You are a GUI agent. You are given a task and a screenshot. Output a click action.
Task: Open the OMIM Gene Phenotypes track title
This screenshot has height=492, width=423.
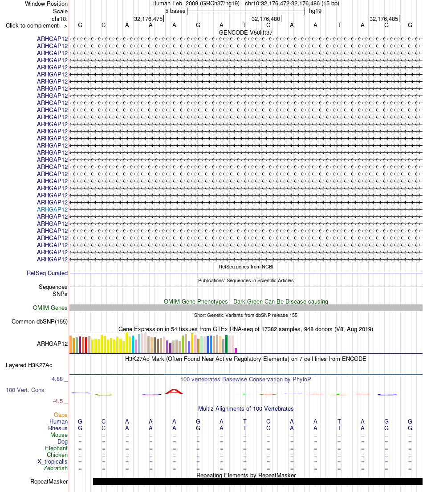click(246, 301)
